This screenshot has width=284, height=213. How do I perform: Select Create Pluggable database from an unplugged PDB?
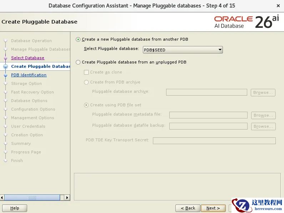tap(78, 62)
